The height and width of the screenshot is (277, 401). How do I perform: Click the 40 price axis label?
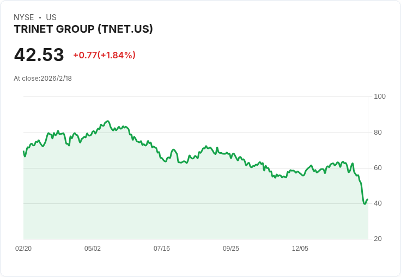[x=378, y=203]
